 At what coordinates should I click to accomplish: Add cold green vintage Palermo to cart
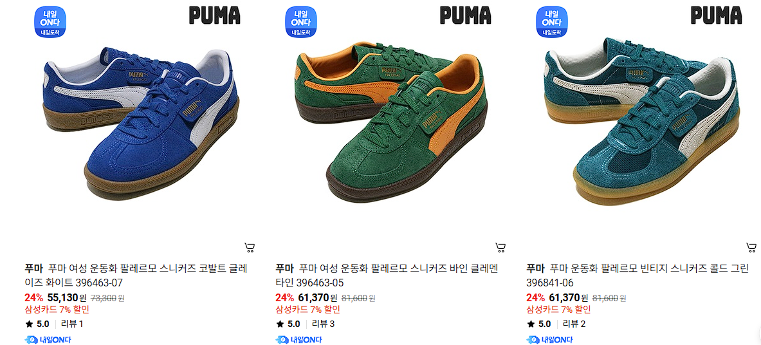(x=751, y=248)
